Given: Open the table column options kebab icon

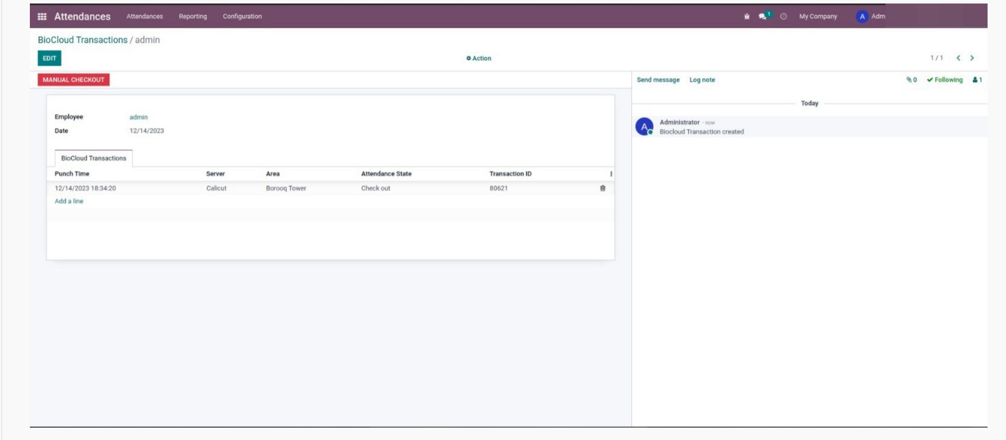Looking at the screenshot, I should click(611, 174).
